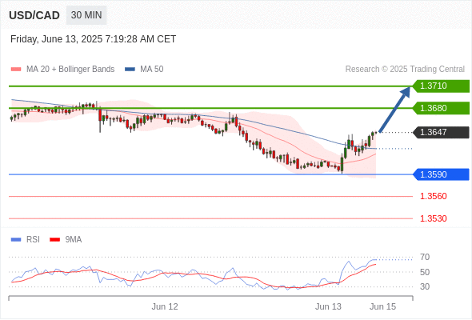This screenshot has width=472, height=320.
Task: Click the red 1.3560 support label
Action: tap(433, 196)
